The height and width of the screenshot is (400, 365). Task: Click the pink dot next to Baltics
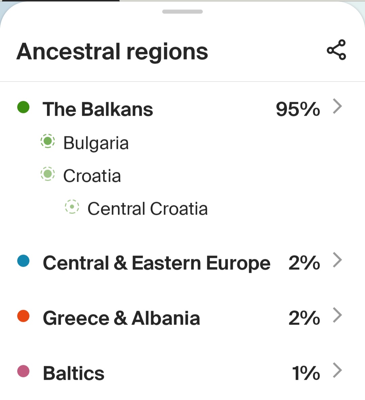pos(23,371)
